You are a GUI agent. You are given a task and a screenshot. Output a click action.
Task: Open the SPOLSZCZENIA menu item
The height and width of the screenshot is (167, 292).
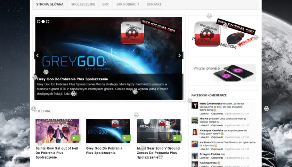coord(83,5)
